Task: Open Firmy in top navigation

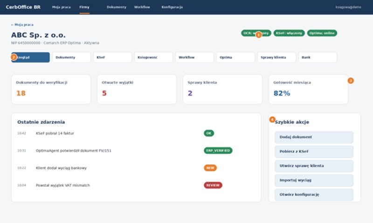Action: tap(84, 7)
